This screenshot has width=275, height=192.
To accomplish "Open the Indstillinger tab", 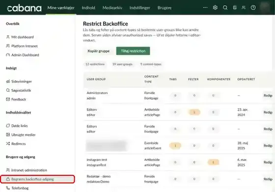I will pos(140,8).
